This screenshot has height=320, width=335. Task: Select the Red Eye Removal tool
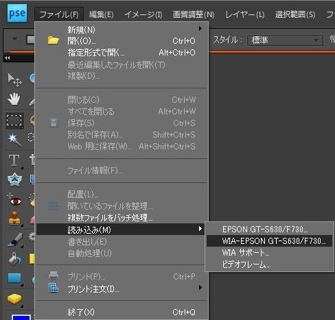pos(14,199)
